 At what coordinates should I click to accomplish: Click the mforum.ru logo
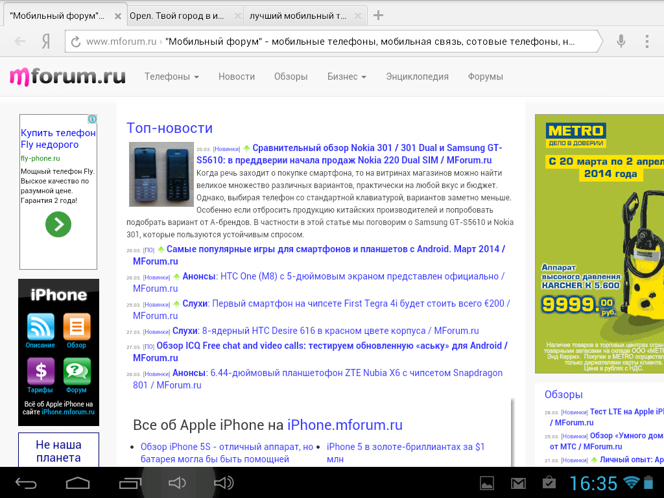(x=67, y=77)
